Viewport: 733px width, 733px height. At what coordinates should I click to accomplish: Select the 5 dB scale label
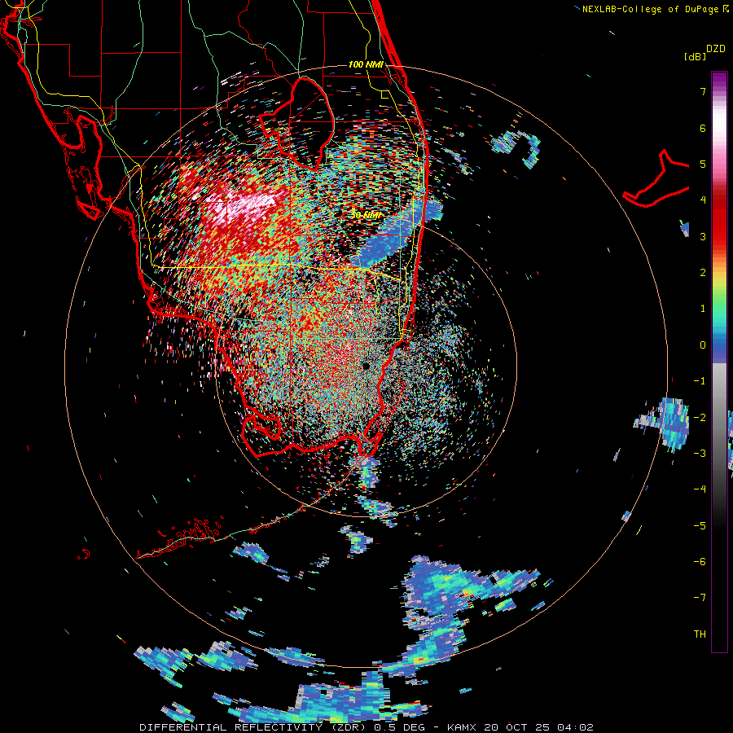coord(703,164)
